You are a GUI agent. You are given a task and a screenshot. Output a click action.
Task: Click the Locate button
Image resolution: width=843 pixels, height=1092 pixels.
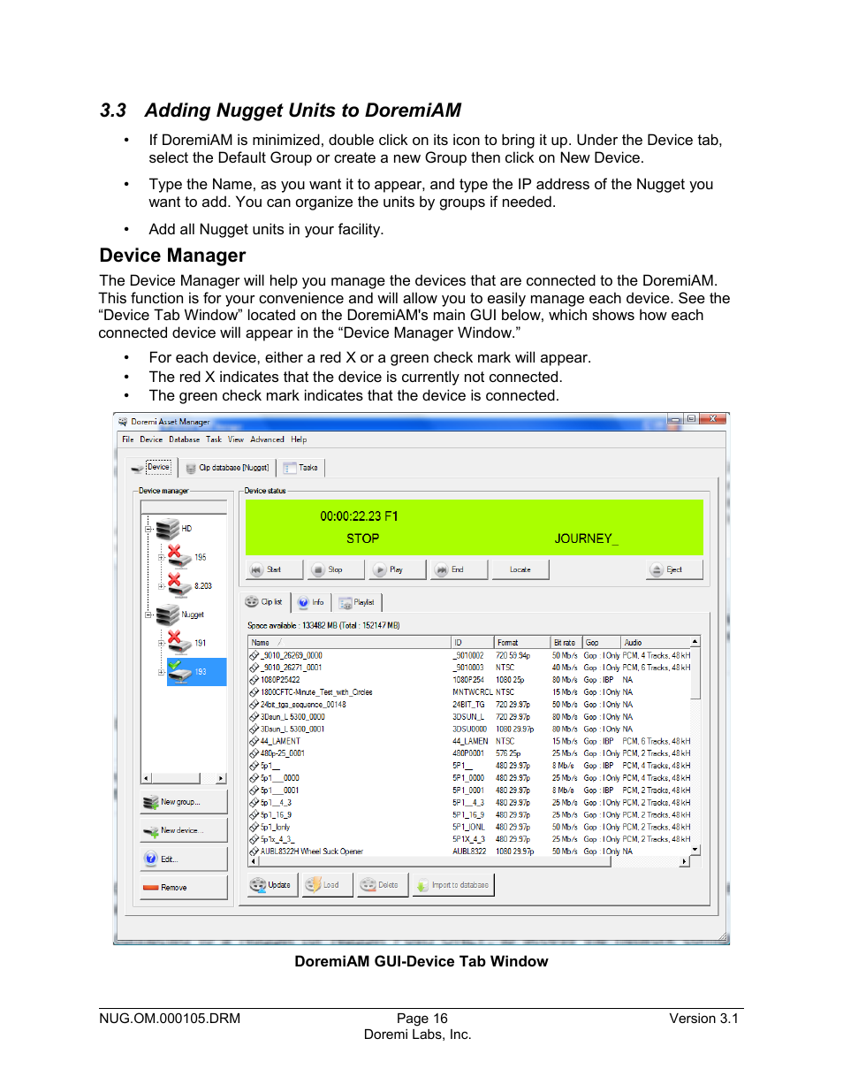coord(520,569)
